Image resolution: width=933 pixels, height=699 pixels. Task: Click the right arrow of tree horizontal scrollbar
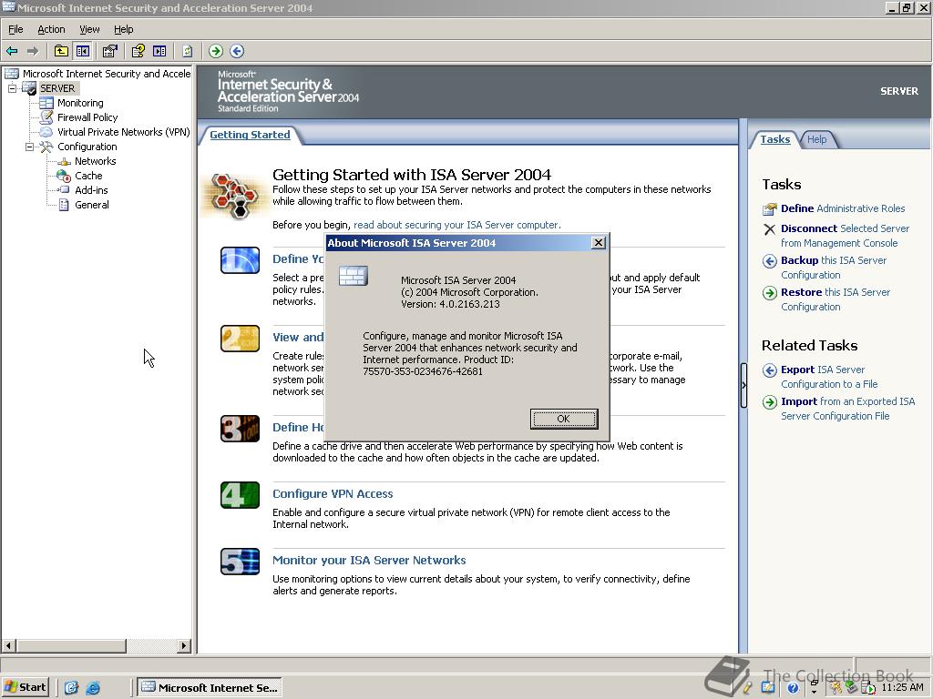point(184,645)
